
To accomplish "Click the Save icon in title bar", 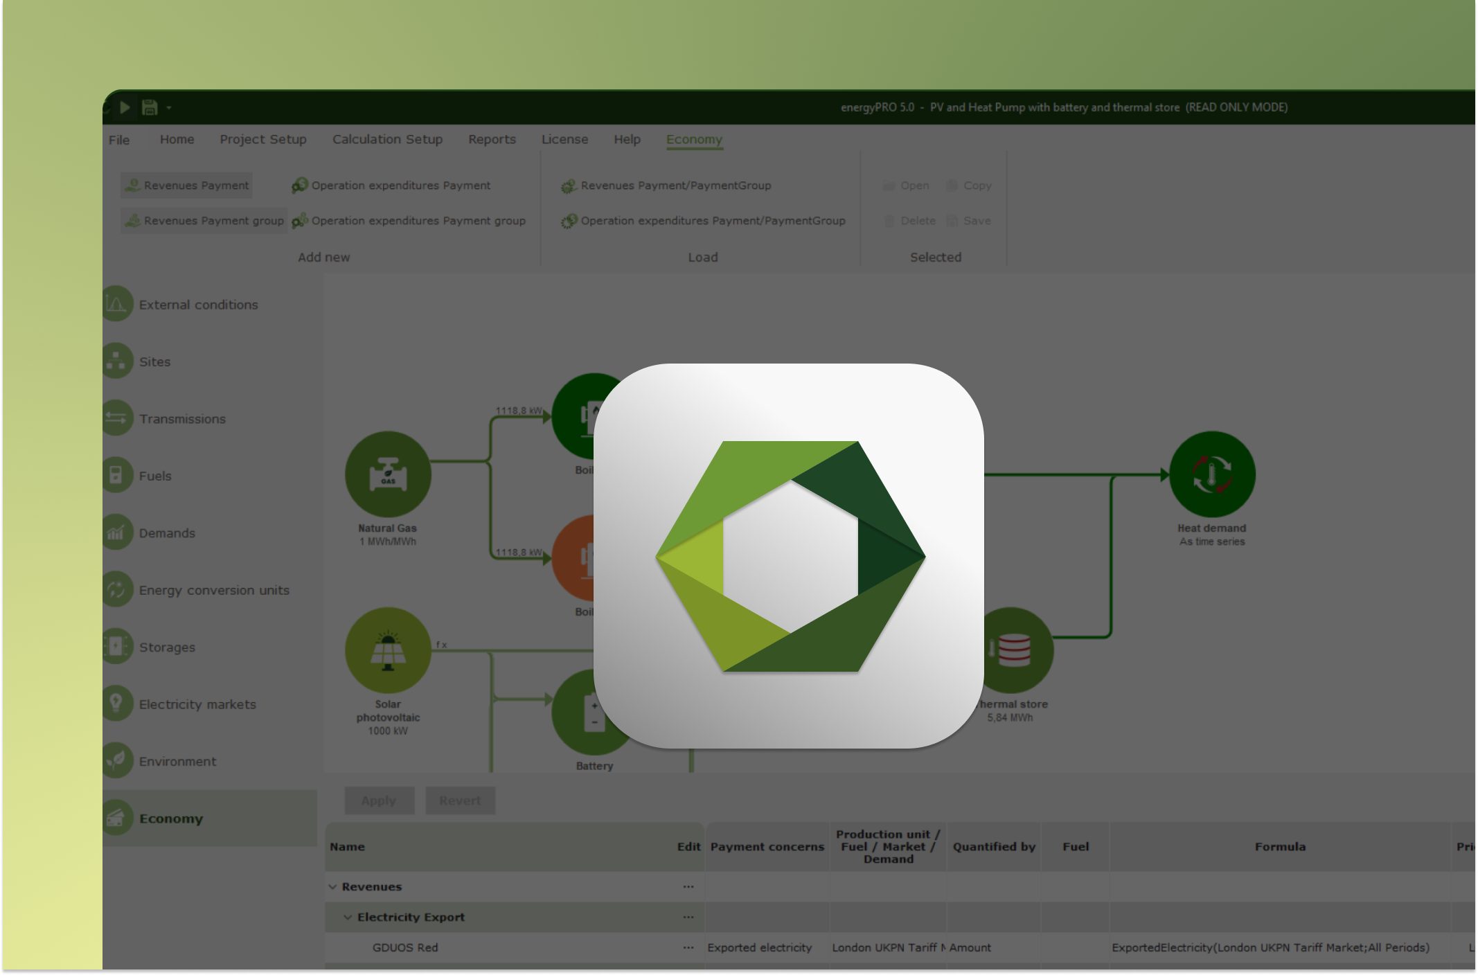I will point(149,107).
